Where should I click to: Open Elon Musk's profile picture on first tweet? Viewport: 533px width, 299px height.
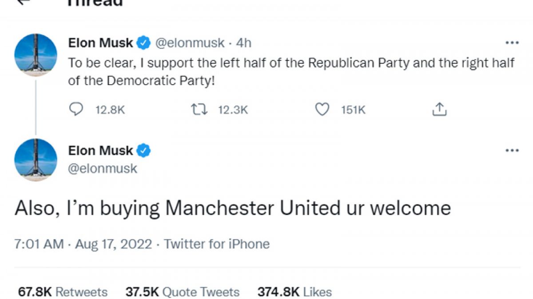pos(36,54)
